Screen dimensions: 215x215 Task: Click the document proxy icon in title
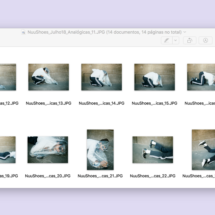coord(24,32)
